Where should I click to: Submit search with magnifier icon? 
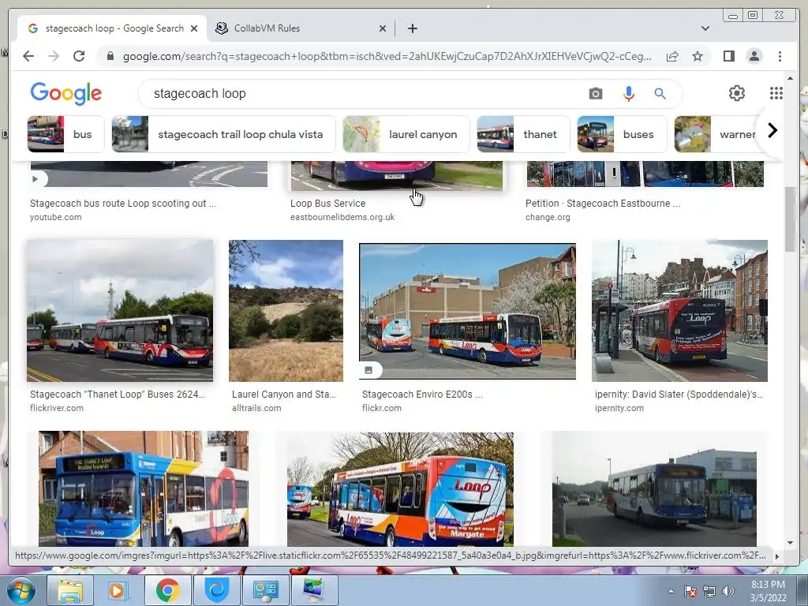(660, 94)
